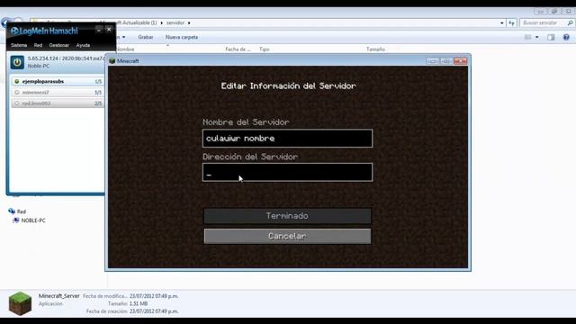Click the modification date value in details pane
The width and height of the screenshot is (576, 324).
154,296
